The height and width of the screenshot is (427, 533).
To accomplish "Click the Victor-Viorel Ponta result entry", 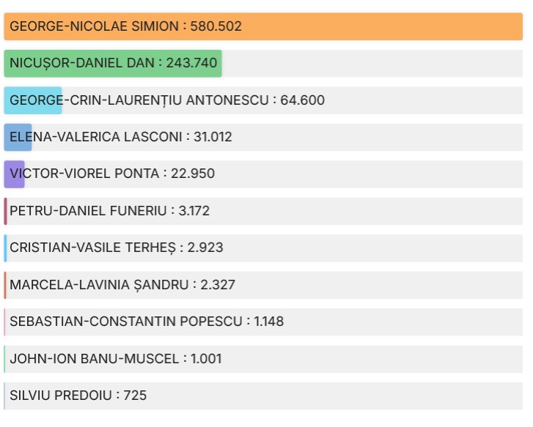I will click(x=263, y=174).
